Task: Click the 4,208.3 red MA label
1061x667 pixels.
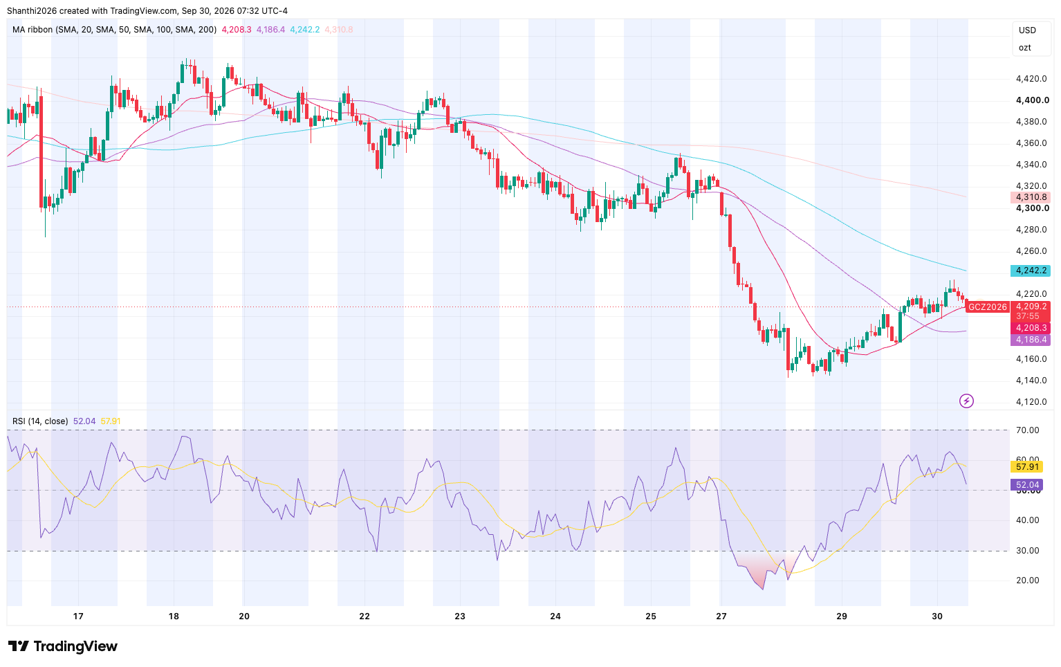Action: tap(1031, 328)
